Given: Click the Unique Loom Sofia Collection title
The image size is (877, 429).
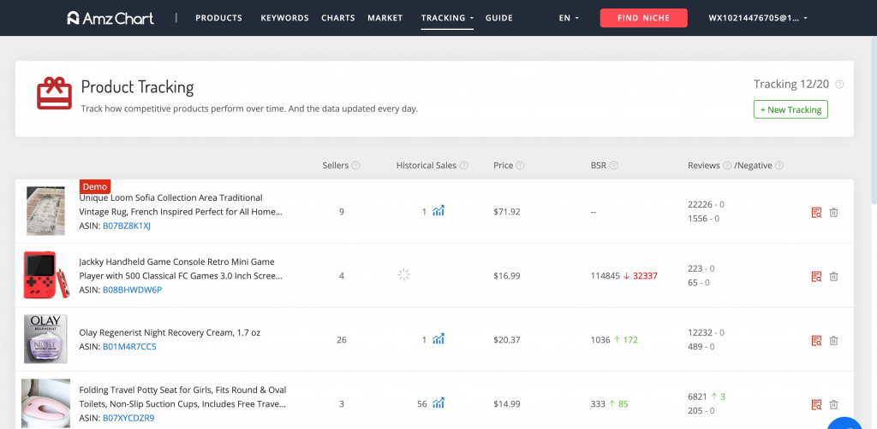Looking at the screenshot, I should (x=181, y=205).
